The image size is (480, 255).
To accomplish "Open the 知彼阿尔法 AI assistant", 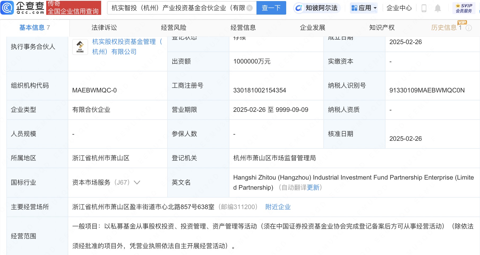I will 317,8.
